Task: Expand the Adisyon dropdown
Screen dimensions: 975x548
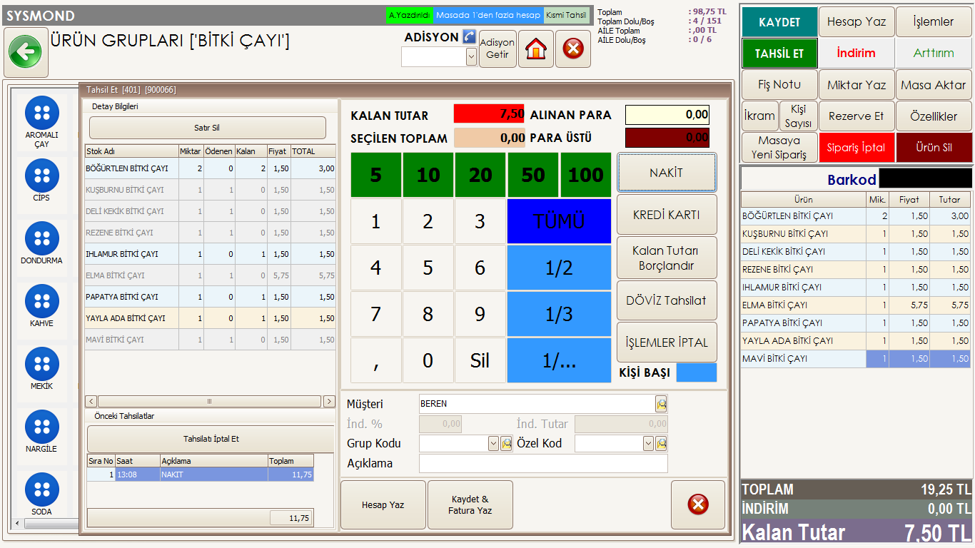Action: [x=471, y=57]
